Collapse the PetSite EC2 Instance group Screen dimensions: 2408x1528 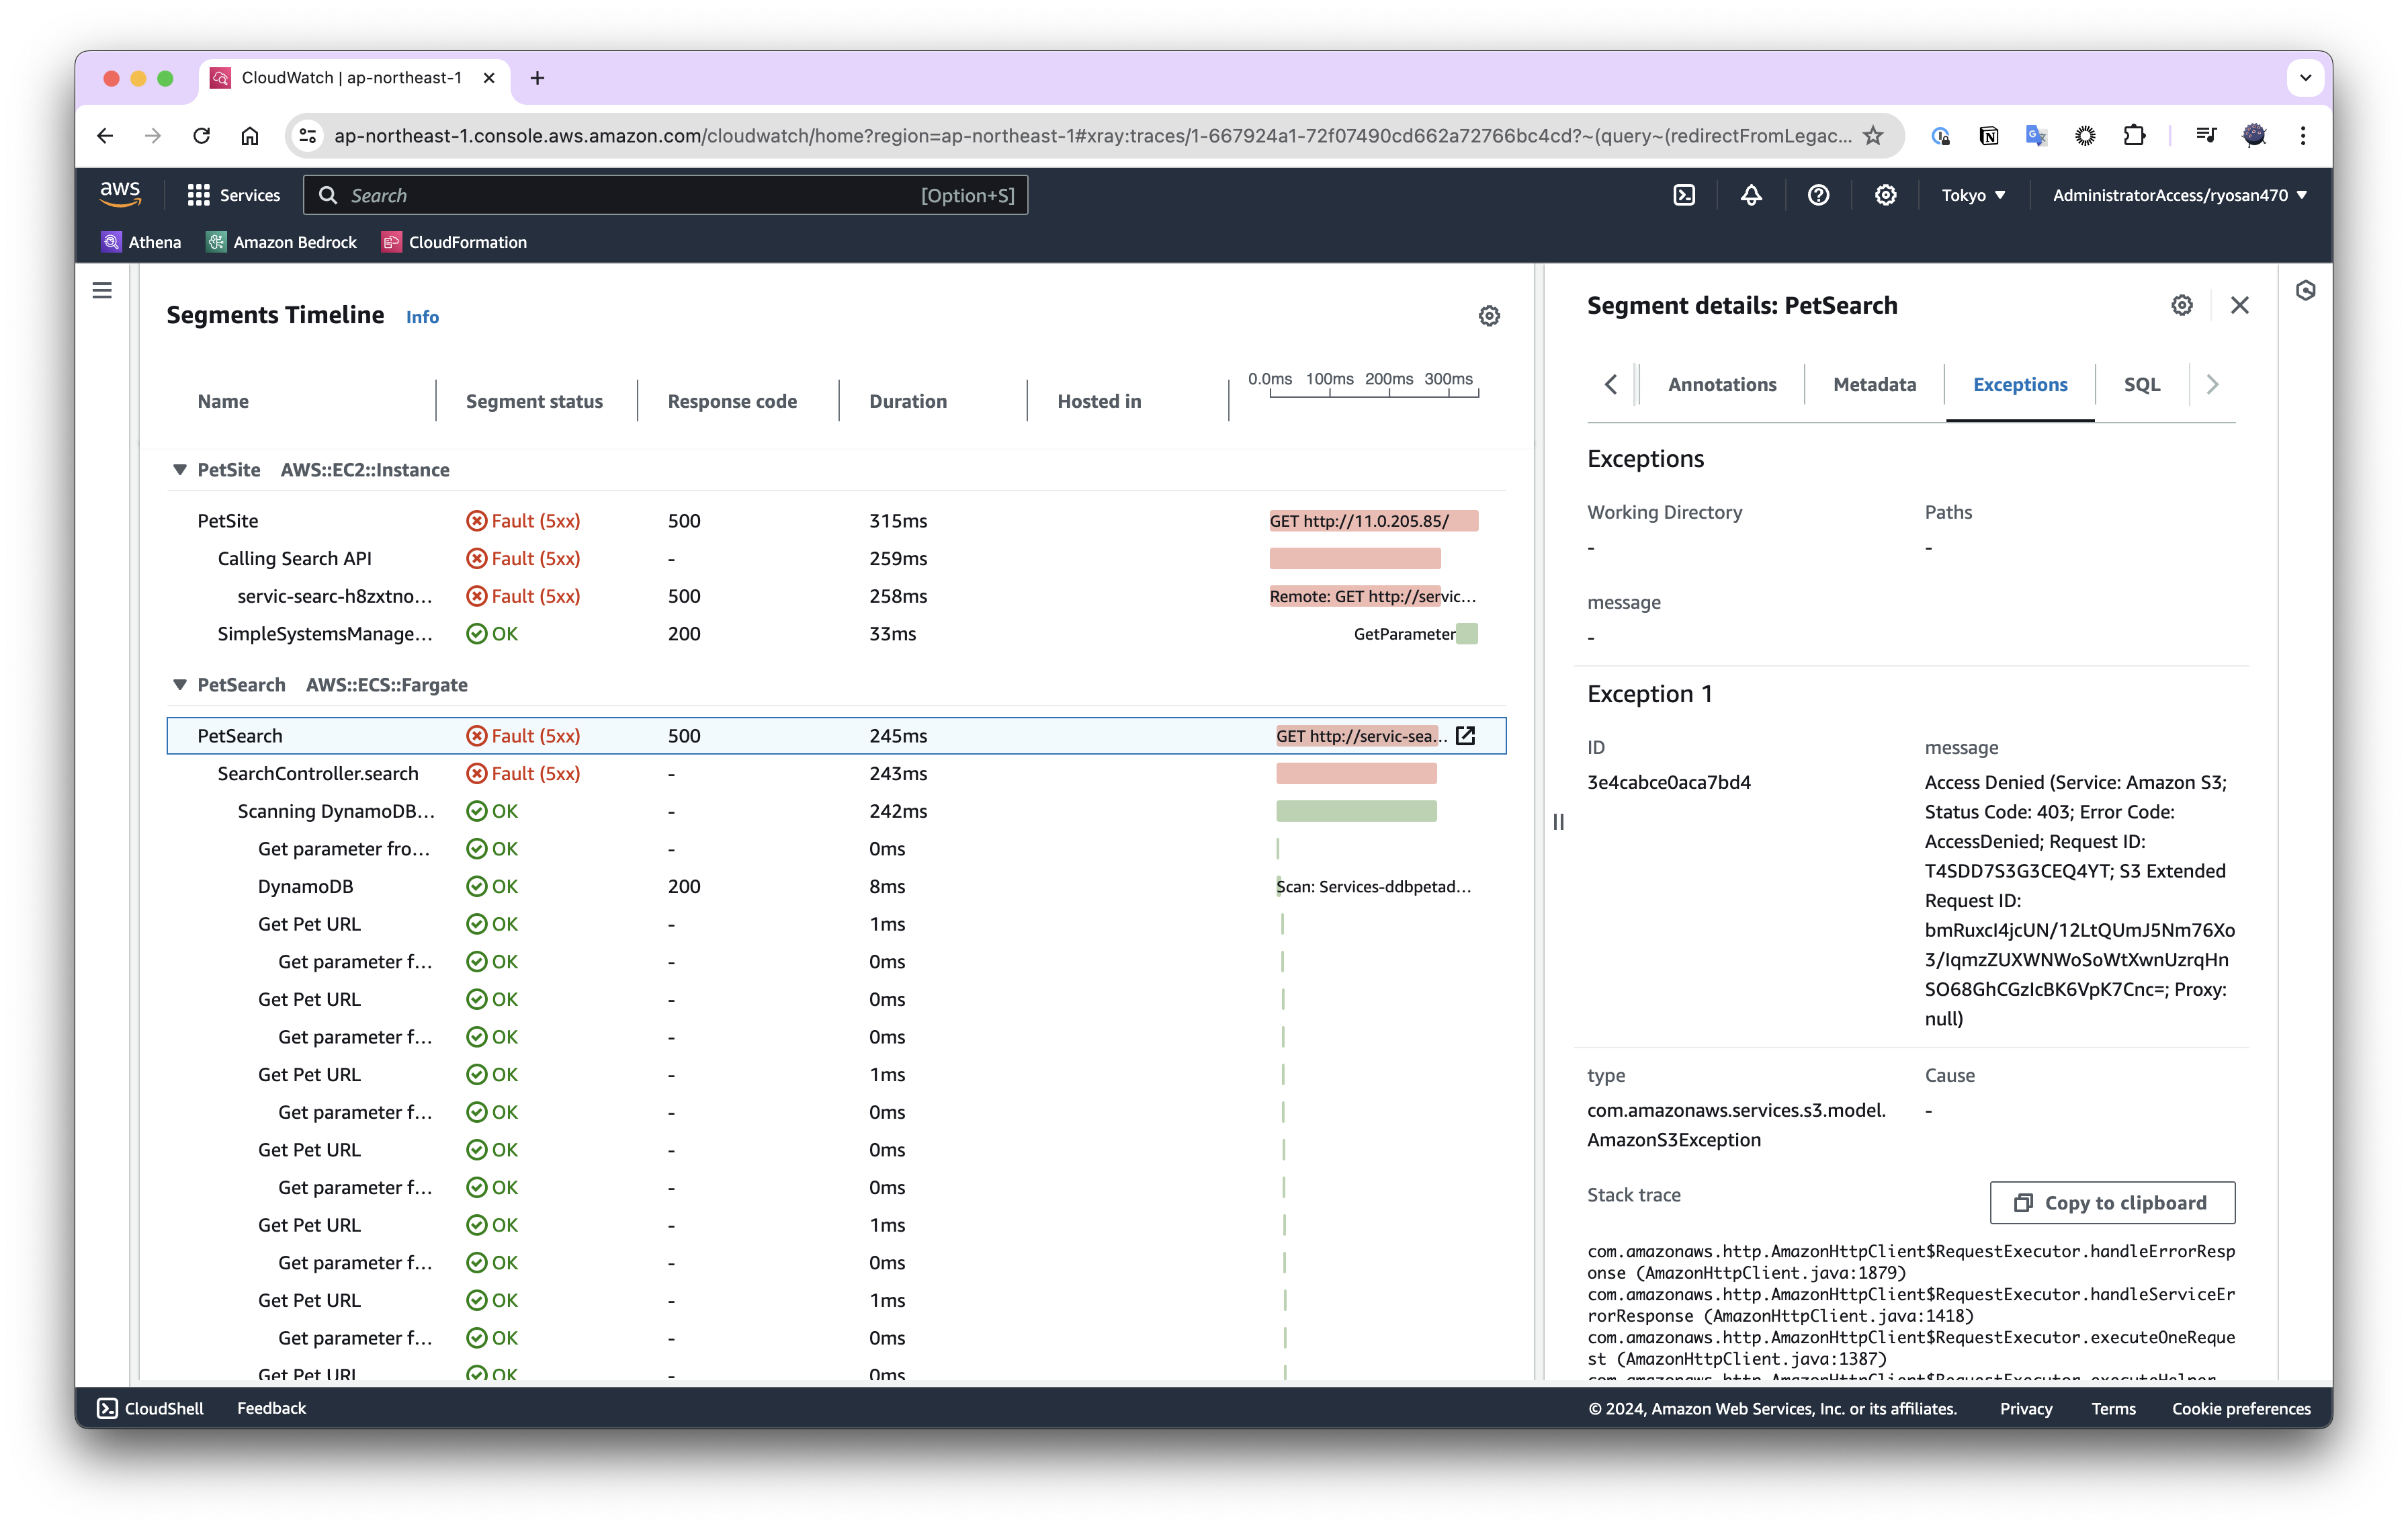[x=180, y=470]
